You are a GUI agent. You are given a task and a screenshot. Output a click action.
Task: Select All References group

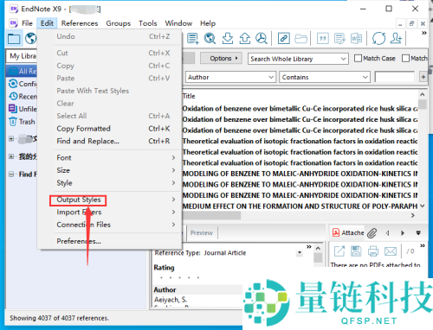pyautogui.click(x=22, y=71)
